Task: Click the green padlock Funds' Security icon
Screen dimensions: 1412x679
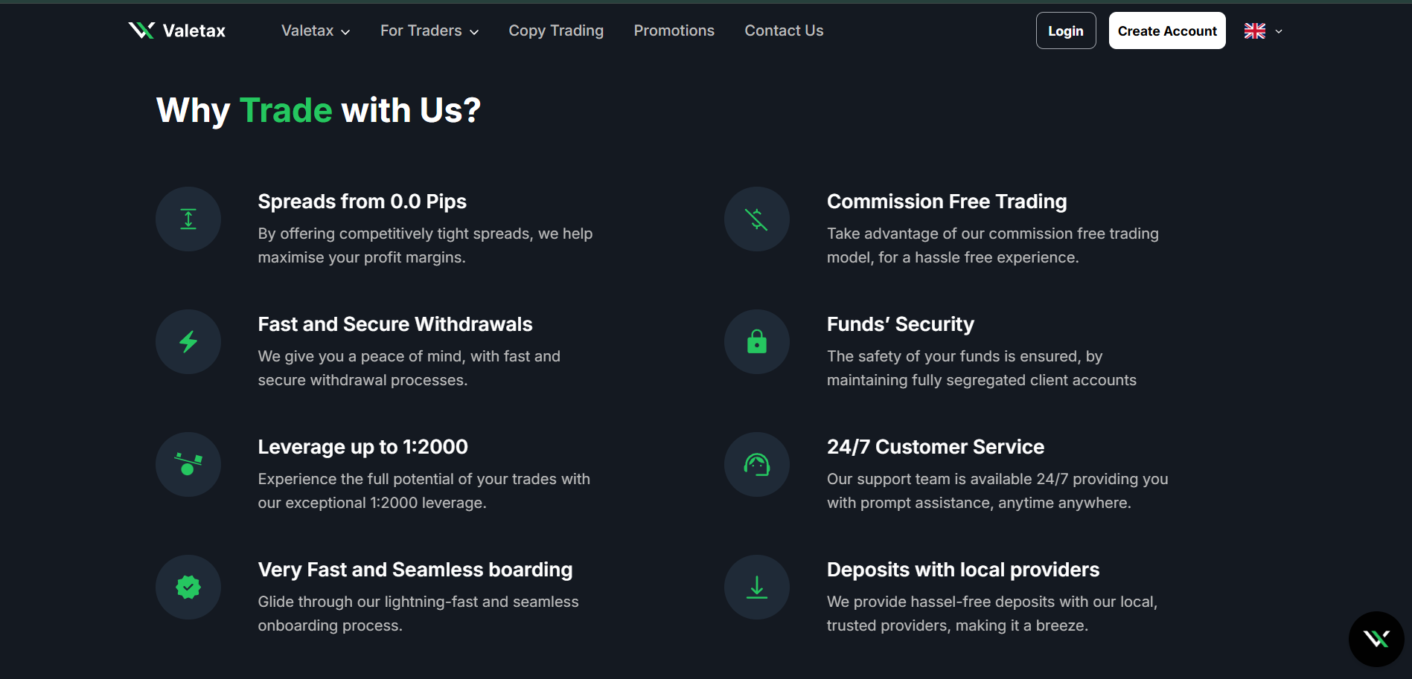Action: (x=757, y=341)
